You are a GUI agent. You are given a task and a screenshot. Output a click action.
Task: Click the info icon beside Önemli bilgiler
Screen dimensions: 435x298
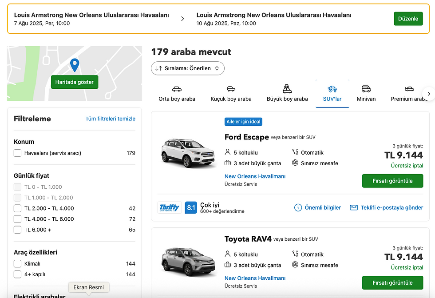tap(298, 207)
